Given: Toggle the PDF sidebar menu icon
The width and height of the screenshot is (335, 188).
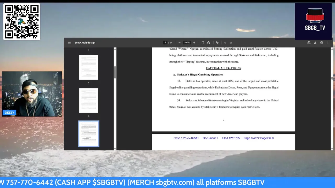Looking at the screenshot, I should 69,43.
